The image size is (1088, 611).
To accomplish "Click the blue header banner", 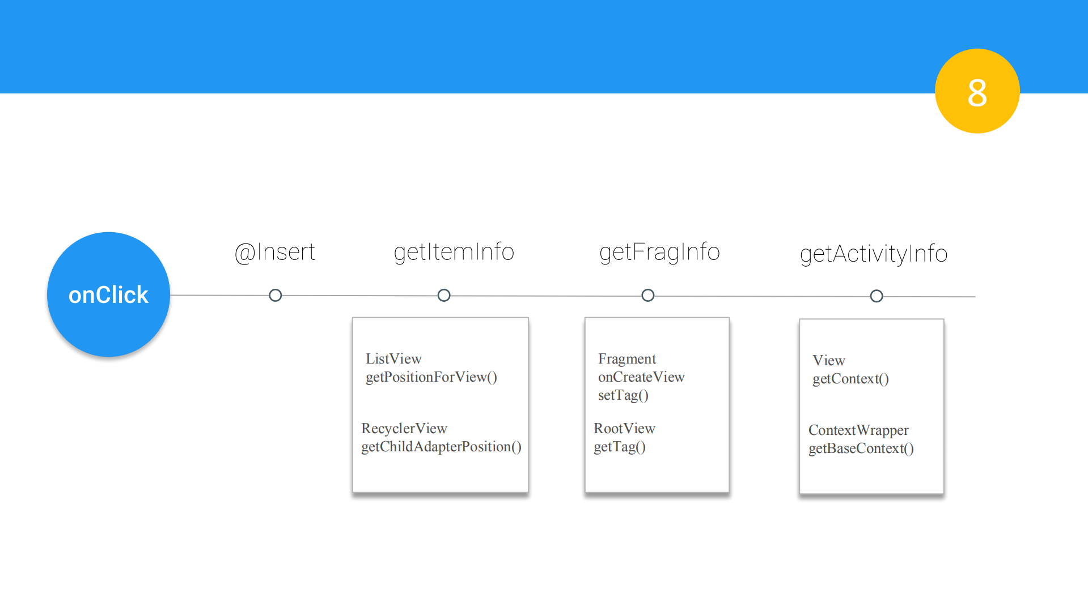I will tap(454, 45).
